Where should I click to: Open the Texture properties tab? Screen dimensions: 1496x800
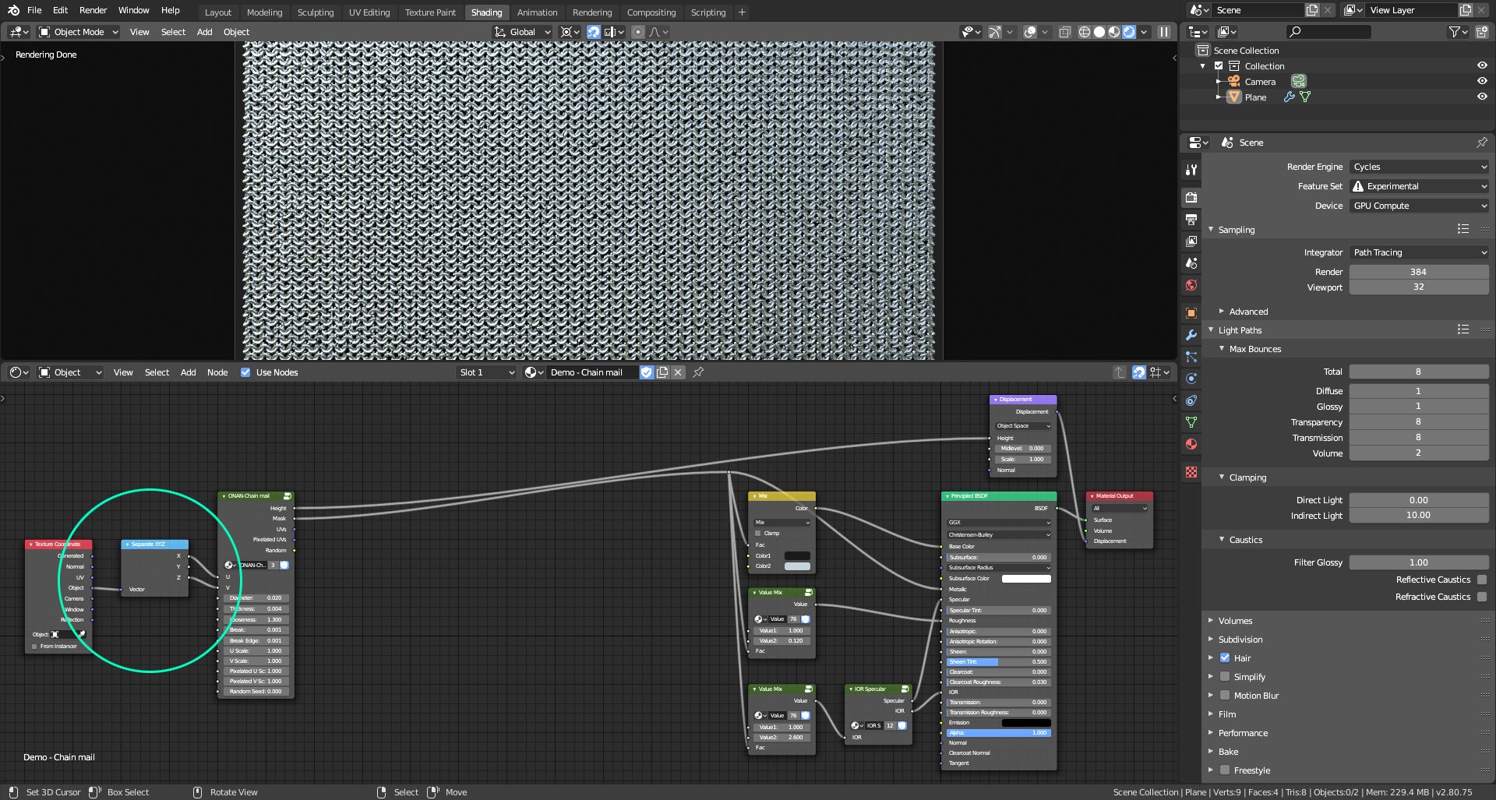[x=1191, y=472]
